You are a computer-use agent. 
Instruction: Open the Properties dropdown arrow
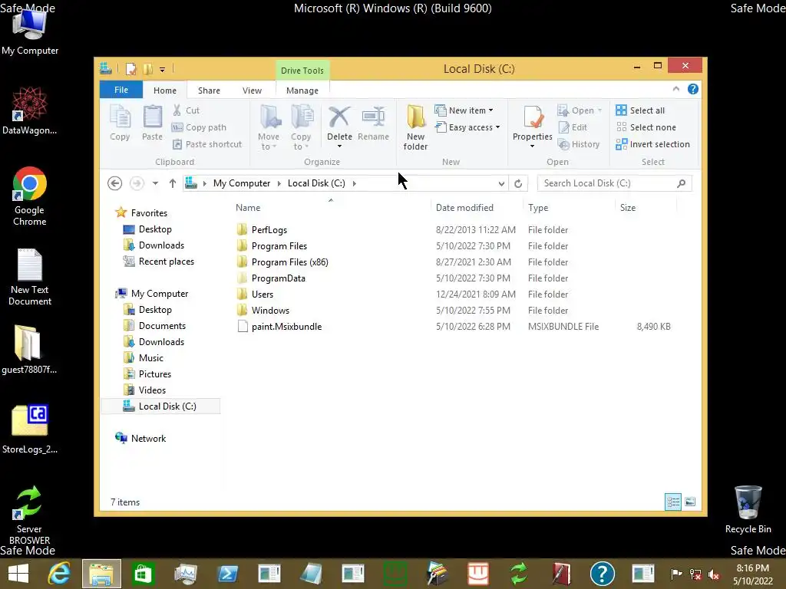(533, 146)
